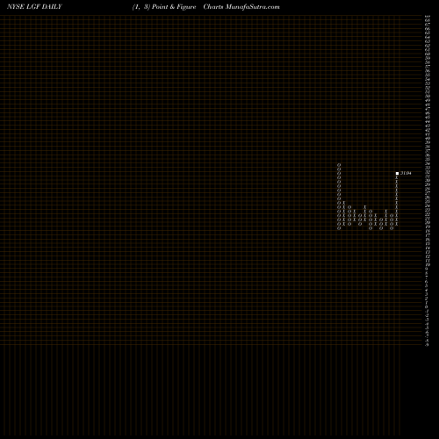Click the 31.04 current price label
439x439 pixels.
406,173
